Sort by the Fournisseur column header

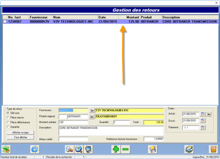click(40, 17)
